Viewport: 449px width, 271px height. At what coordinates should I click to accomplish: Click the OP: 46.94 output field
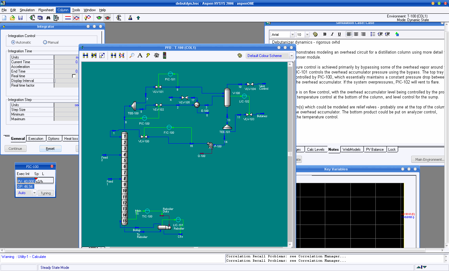point(25,187)
